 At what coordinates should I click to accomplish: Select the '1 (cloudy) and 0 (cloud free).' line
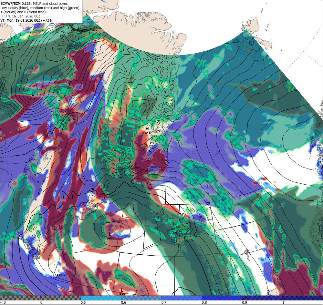(x=24, y=12)
